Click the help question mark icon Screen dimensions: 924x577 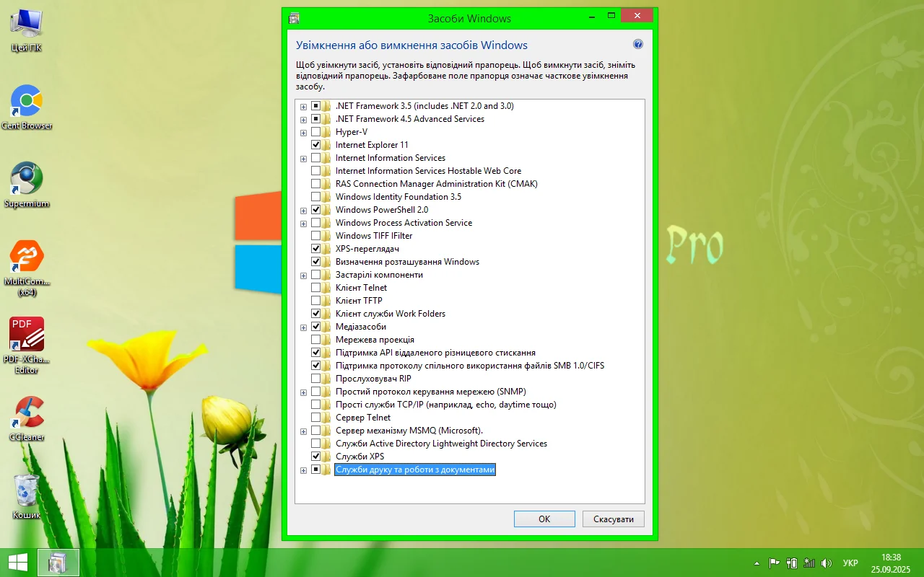click(638, 45)
